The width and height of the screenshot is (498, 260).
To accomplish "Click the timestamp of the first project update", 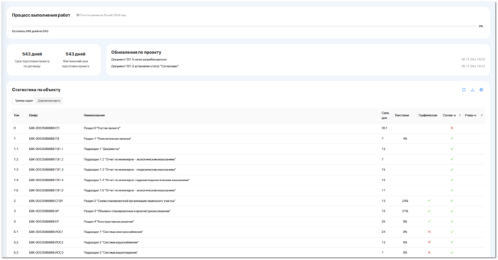I will click(x=473, y=60).
